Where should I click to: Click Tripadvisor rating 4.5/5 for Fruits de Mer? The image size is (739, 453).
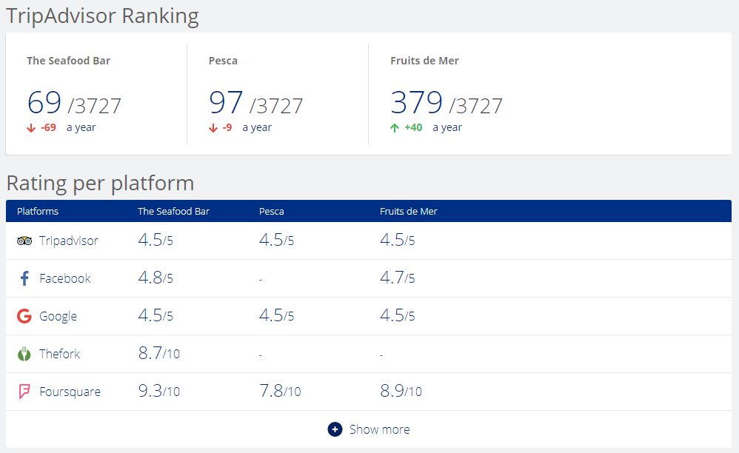click(x=398, y=240)
